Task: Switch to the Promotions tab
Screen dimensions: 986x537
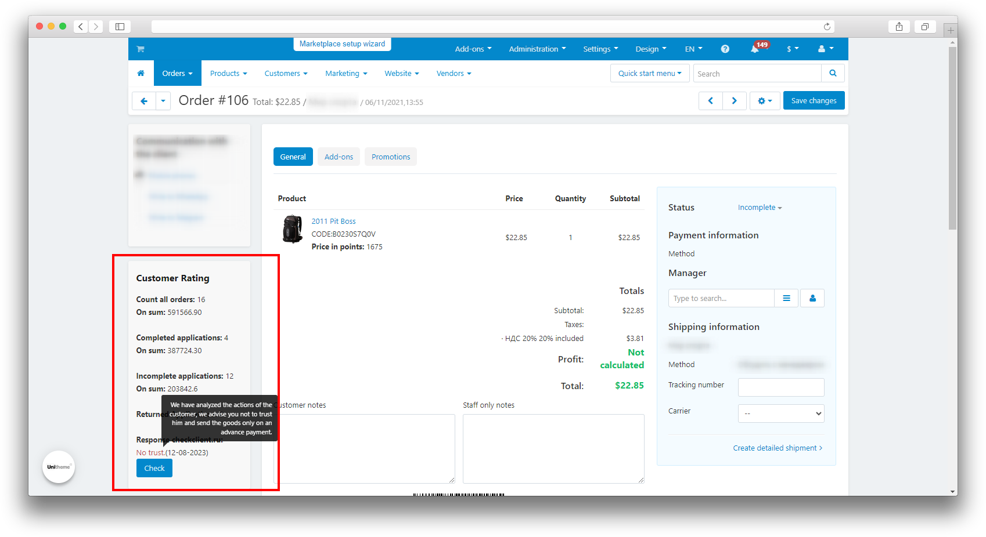Action: click(x=391, y=157)
